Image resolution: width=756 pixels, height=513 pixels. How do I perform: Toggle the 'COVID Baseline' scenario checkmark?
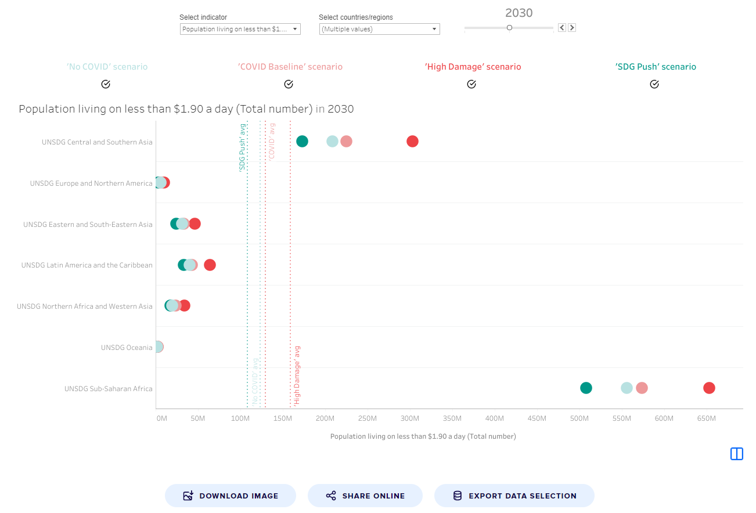tap(289, 84)
